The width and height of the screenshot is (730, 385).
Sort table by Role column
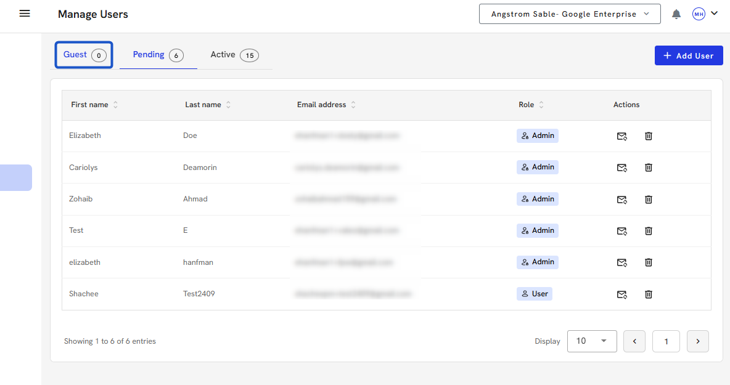[541, 105]
